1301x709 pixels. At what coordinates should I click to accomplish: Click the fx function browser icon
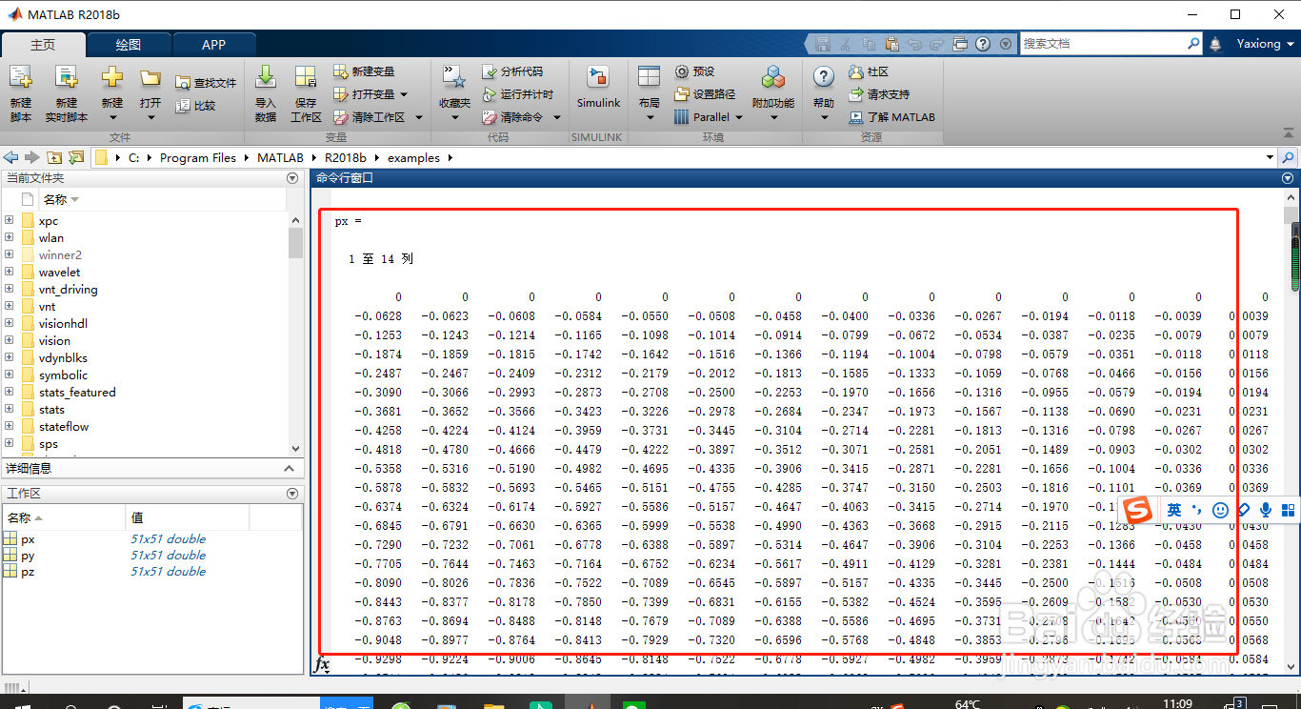tap(322, 664)
